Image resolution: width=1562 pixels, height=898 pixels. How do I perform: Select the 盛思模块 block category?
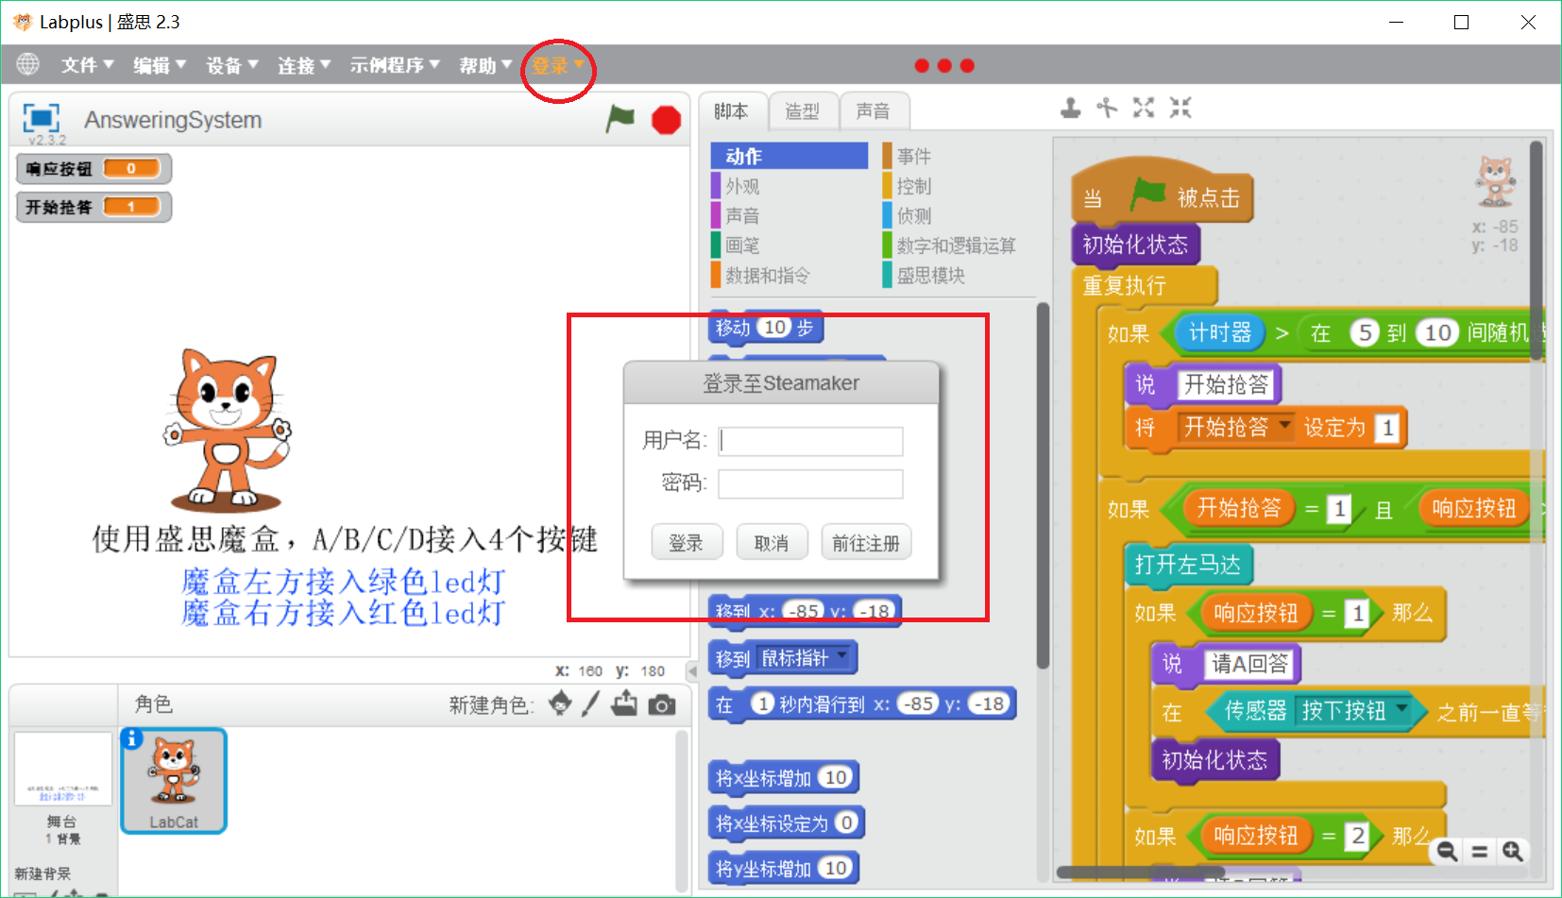pos(924,275)
